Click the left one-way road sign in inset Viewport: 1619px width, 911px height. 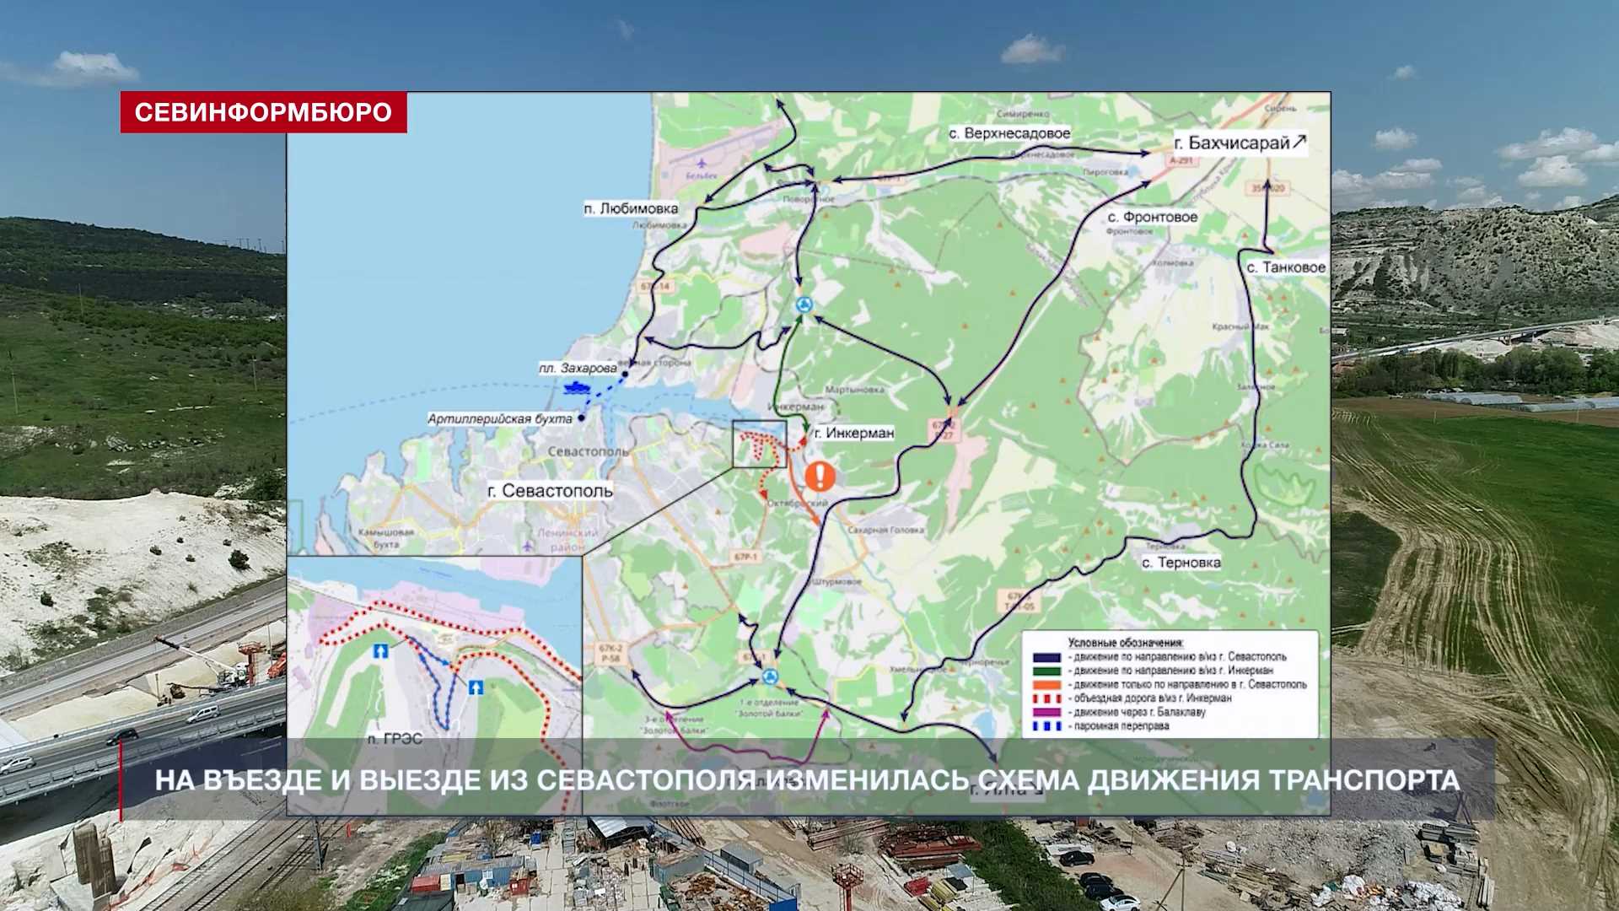pos(380,651)
